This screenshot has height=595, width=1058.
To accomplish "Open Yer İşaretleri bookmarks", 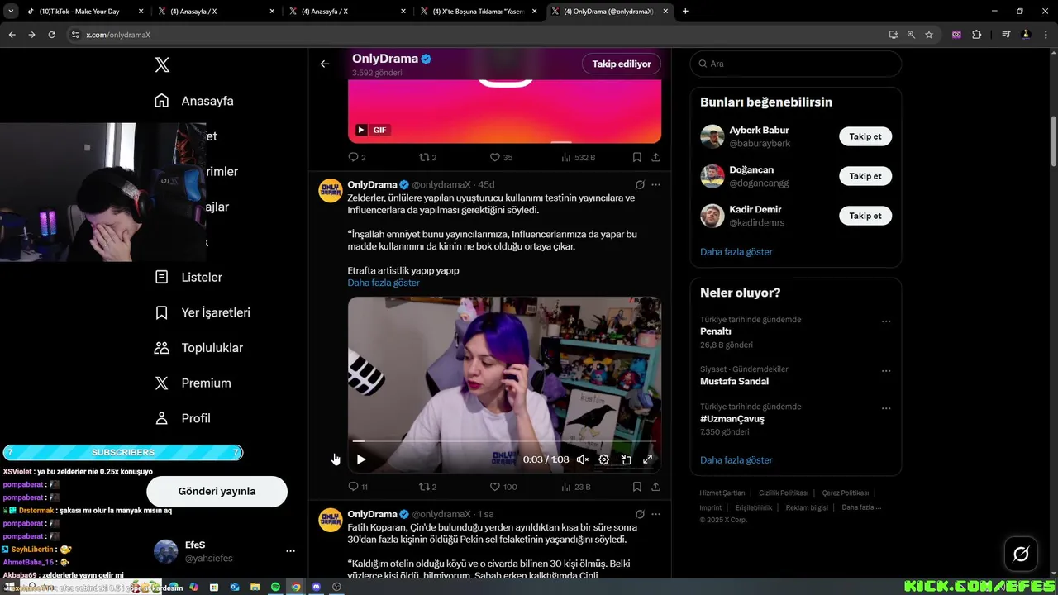I will (x=203, y=312).
